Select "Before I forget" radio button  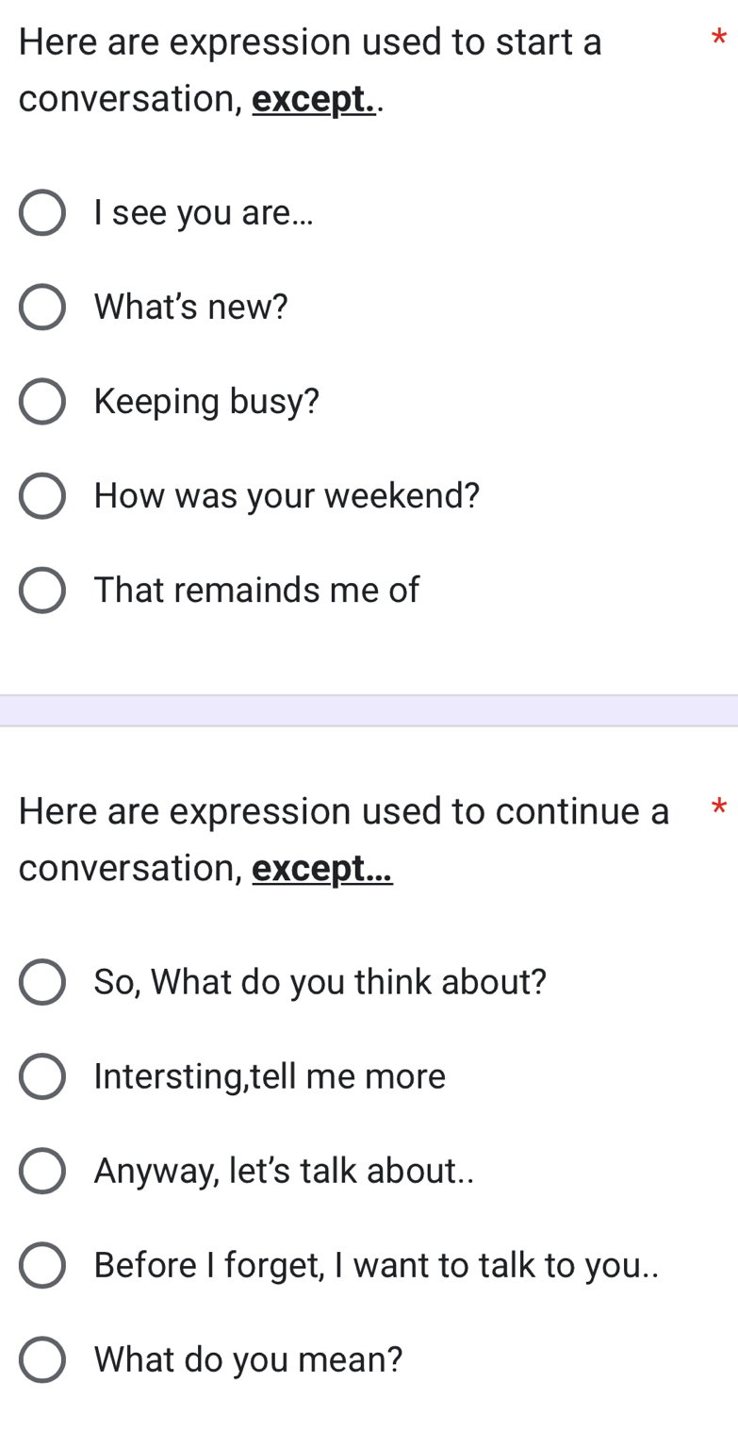pos(42,1265)
